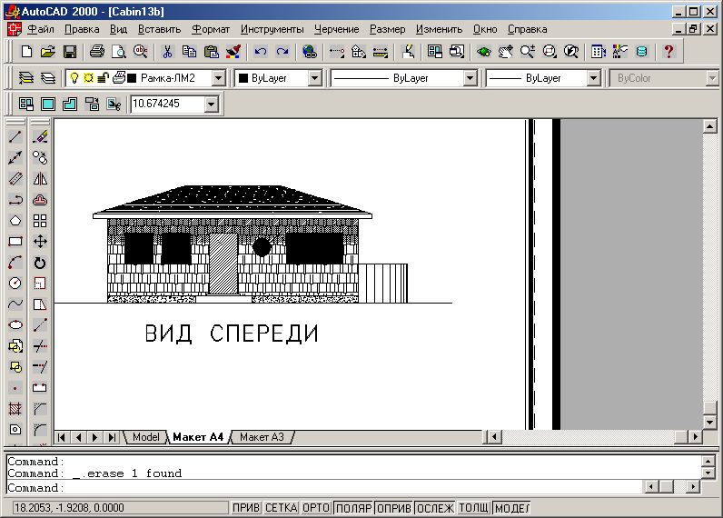Click the New drawing icon
The height and width of the screenshot is (518, 723).
(x=26, y=51)
